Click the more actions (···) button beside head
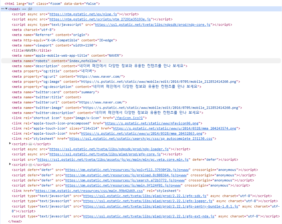Screen dimensions: 282x224 tap(3, 9)
